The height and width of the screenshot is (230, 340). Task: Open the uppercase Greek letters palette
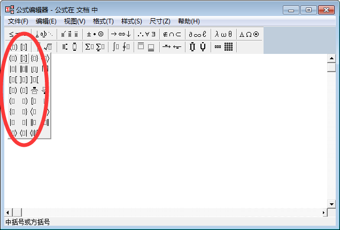click(x=249, y=34)
